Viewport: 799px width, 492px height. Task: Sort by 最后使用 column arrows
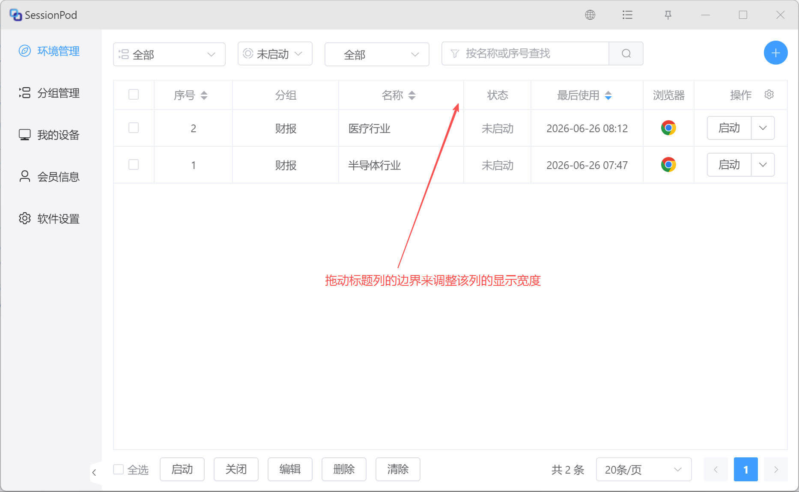point(608,95)
